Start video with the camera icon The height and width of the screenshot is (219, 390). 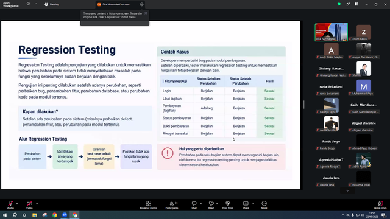[x=29, y=204]
